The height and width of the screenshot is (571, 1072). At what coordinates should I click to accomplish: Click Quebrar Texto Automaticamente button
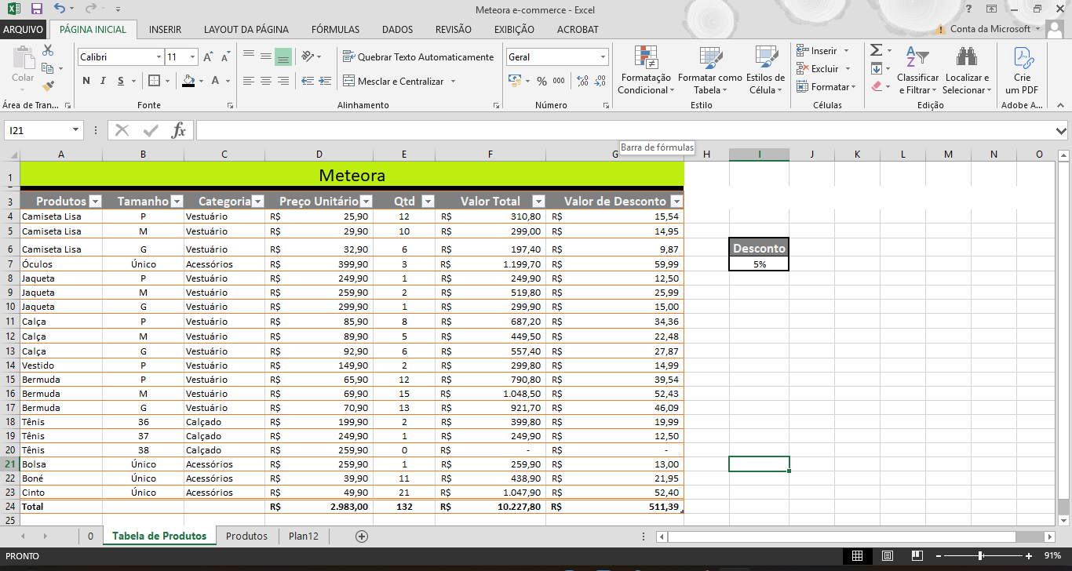click(x=418, y=57)
